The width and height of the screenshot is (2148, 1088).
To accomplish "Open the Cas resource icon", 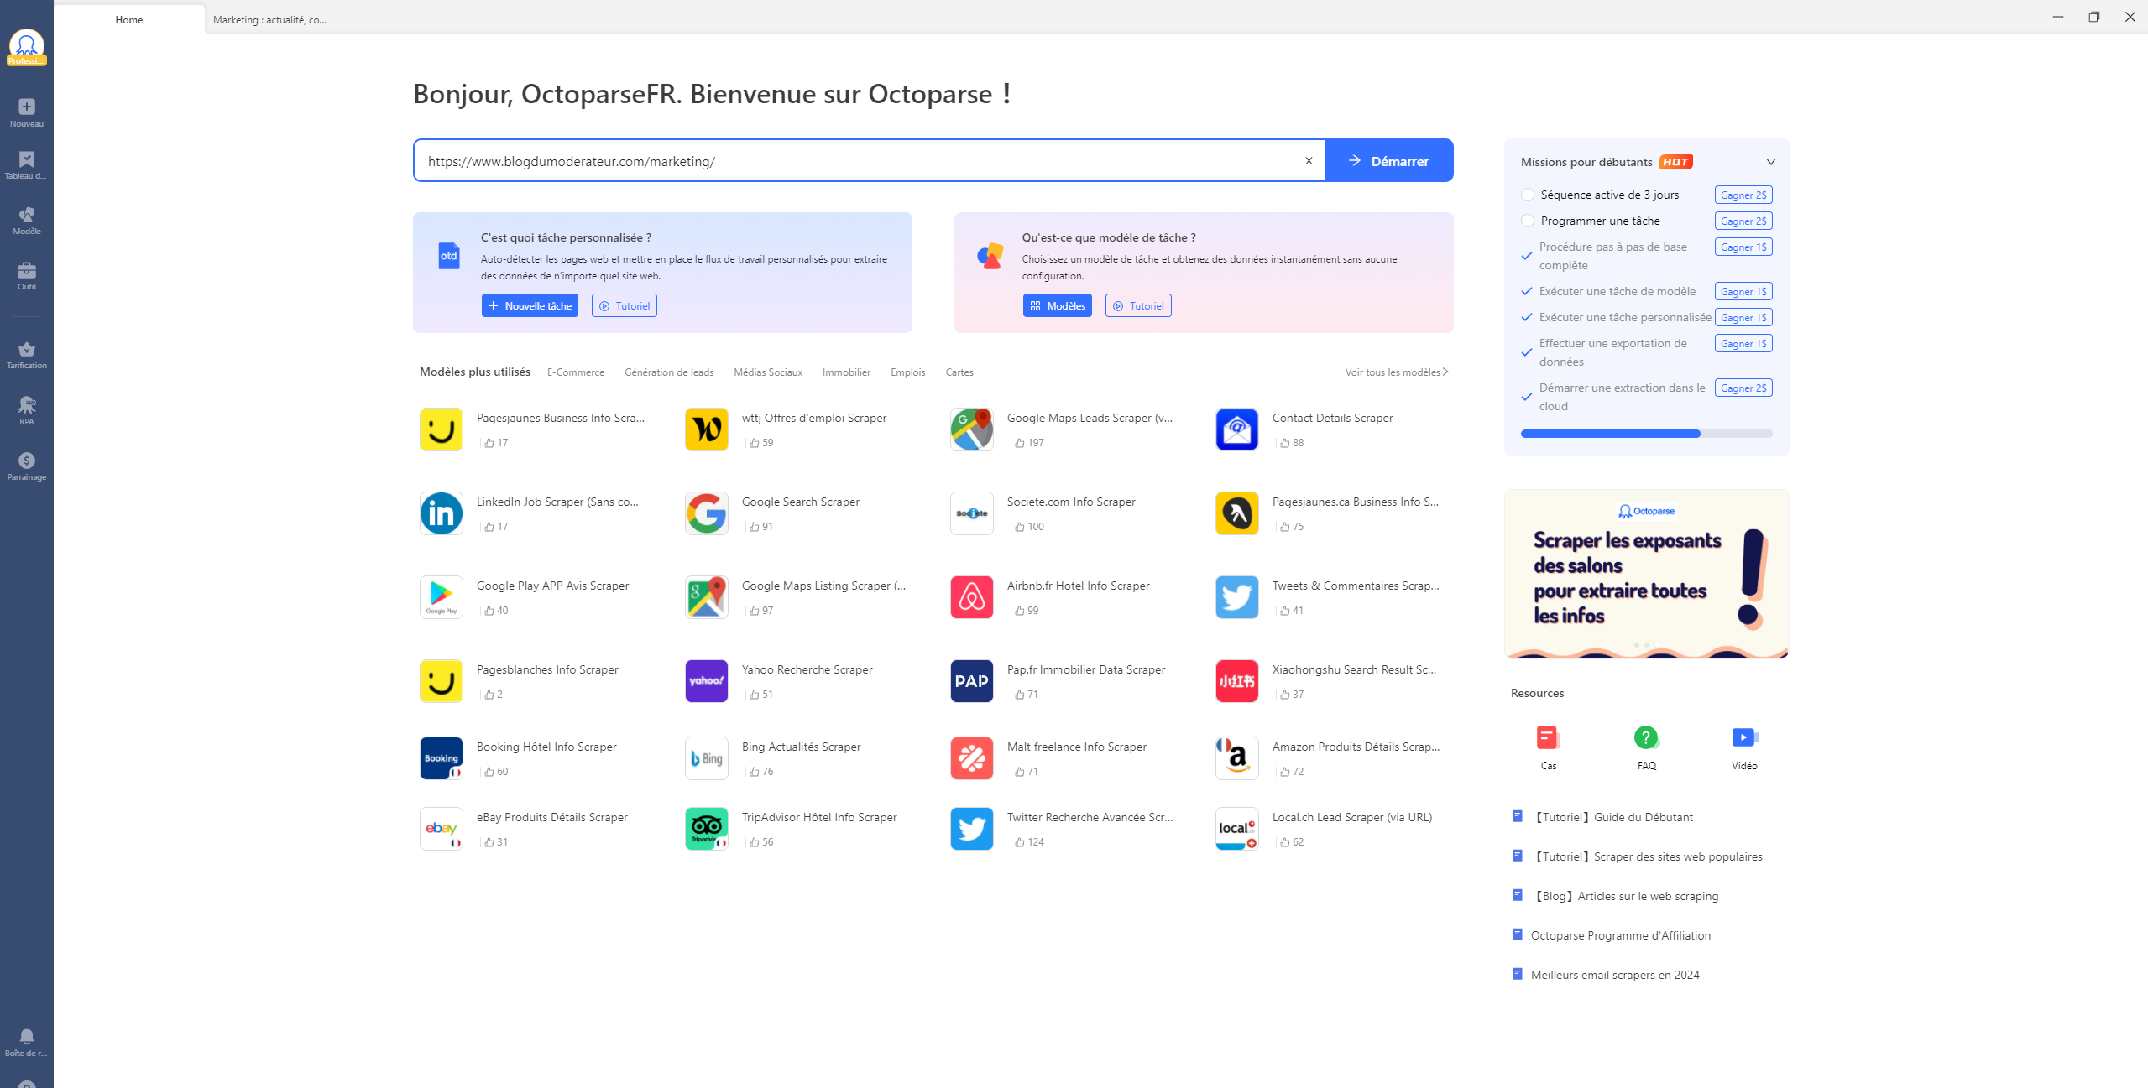I will (1548, 737).
